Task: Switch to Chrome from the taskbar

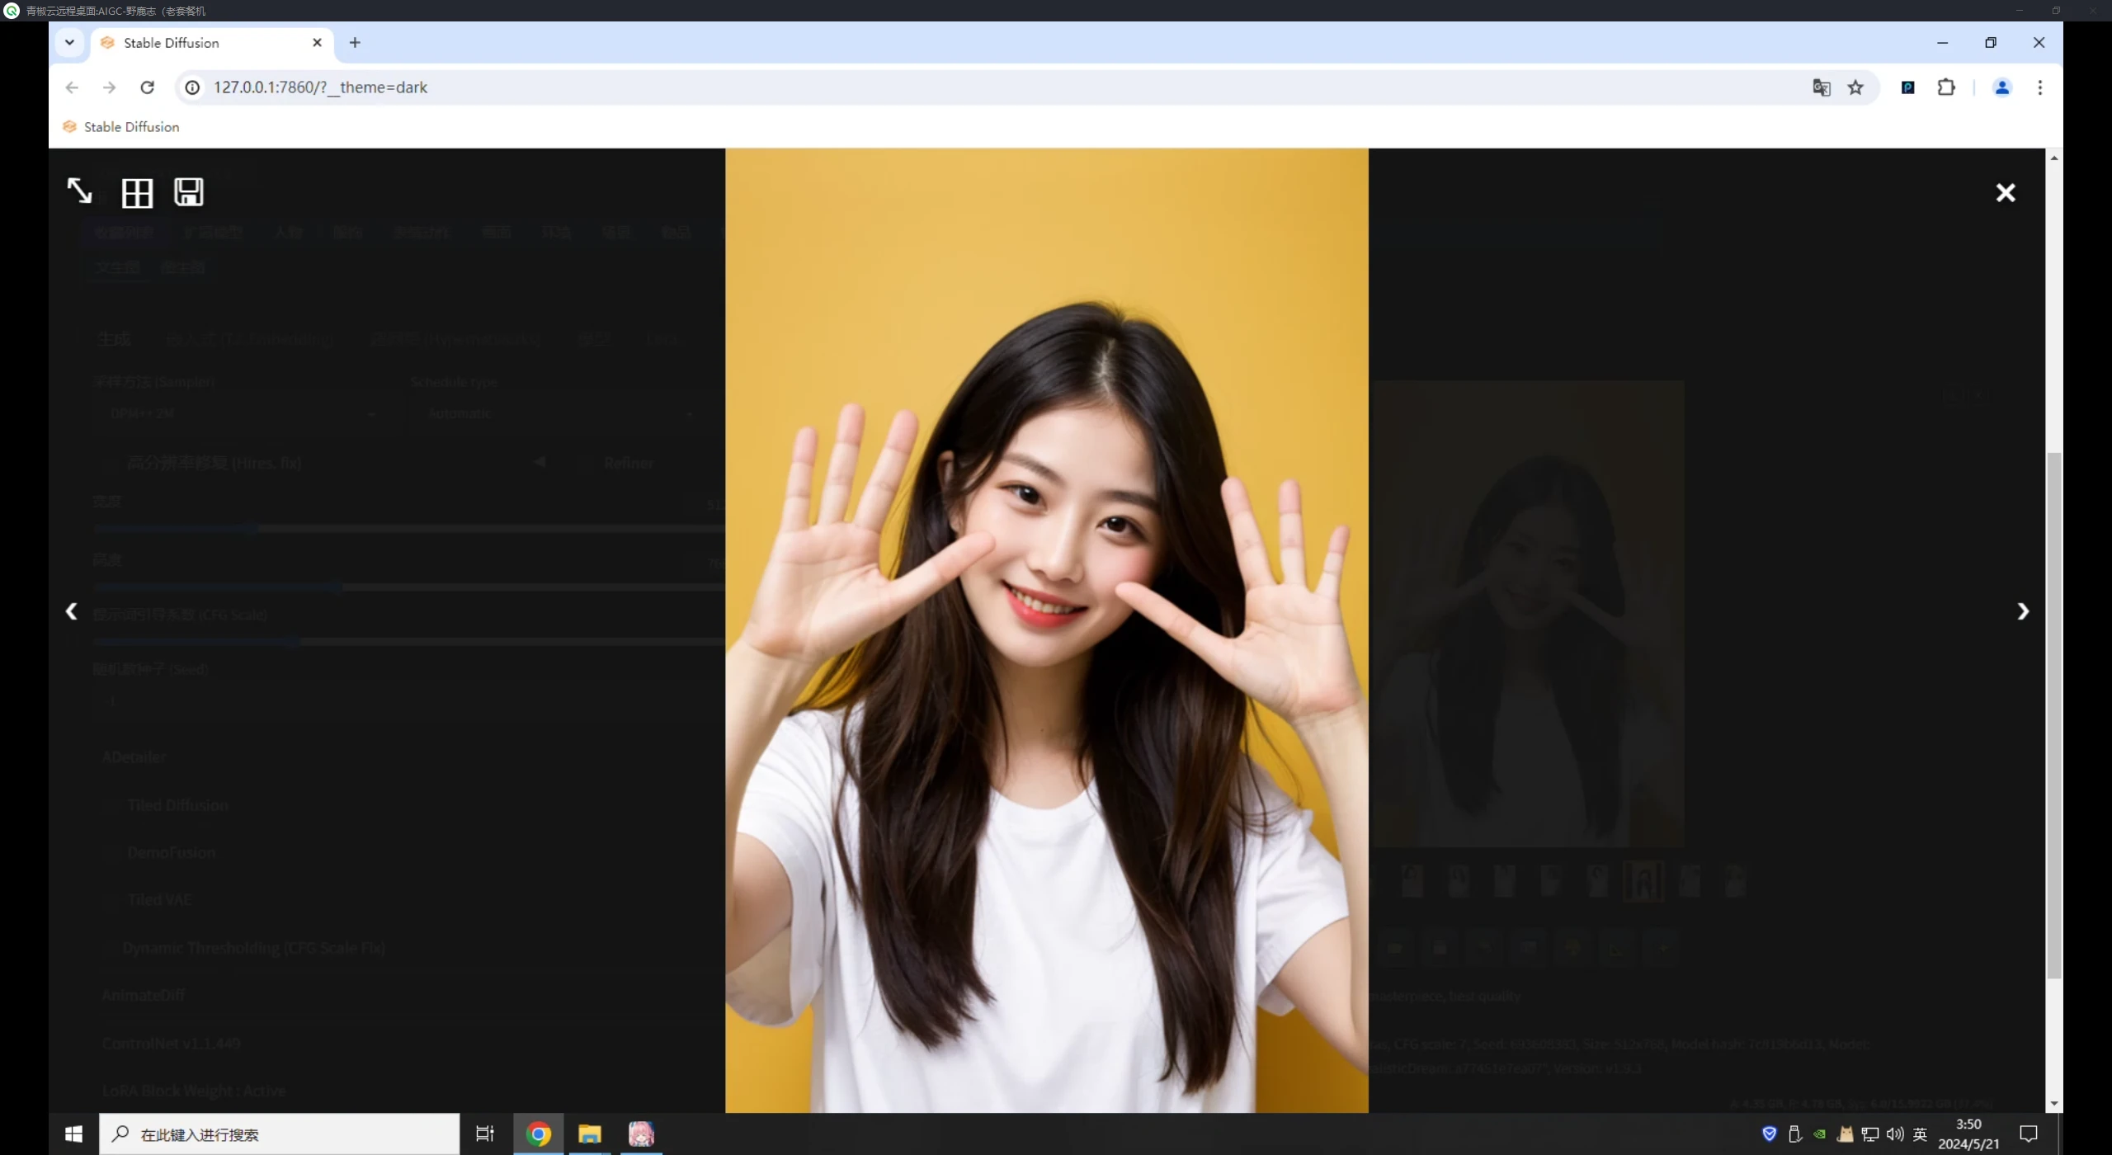Action: [539, 1134]
